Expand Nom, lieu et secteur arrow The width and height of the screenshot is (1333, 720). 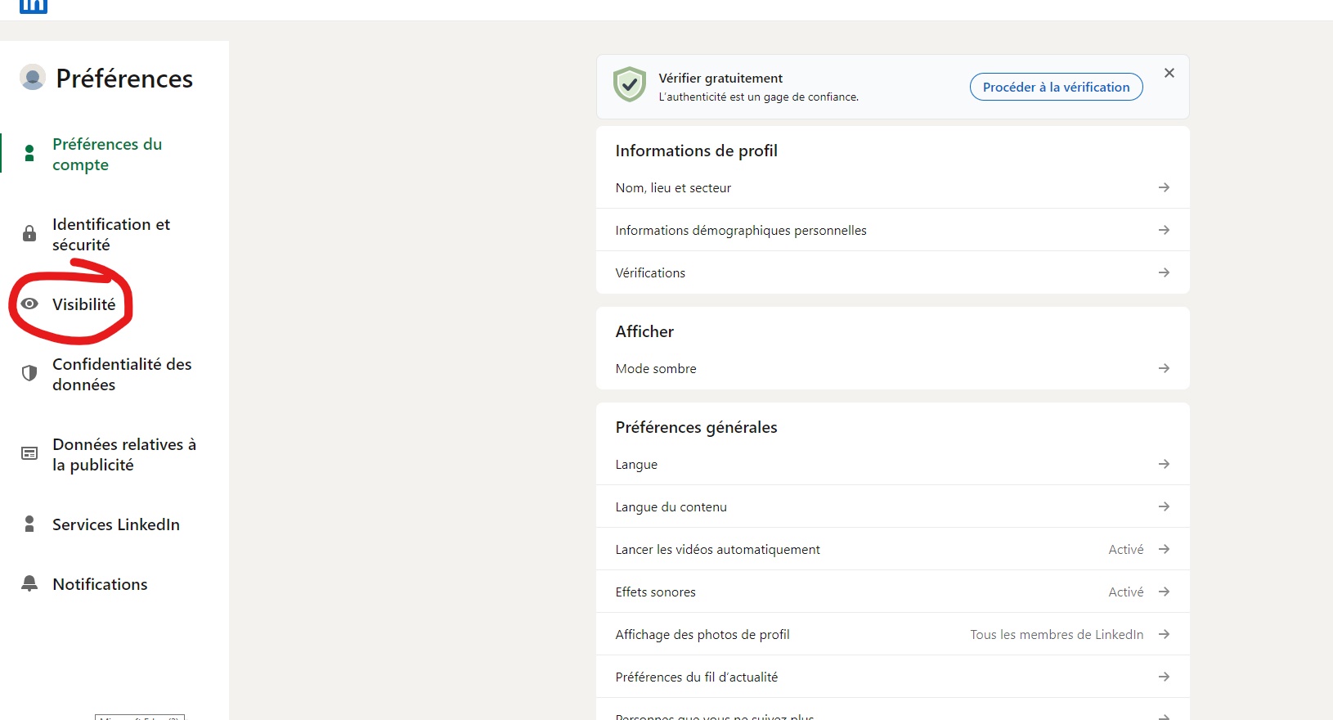[1164, 187]
